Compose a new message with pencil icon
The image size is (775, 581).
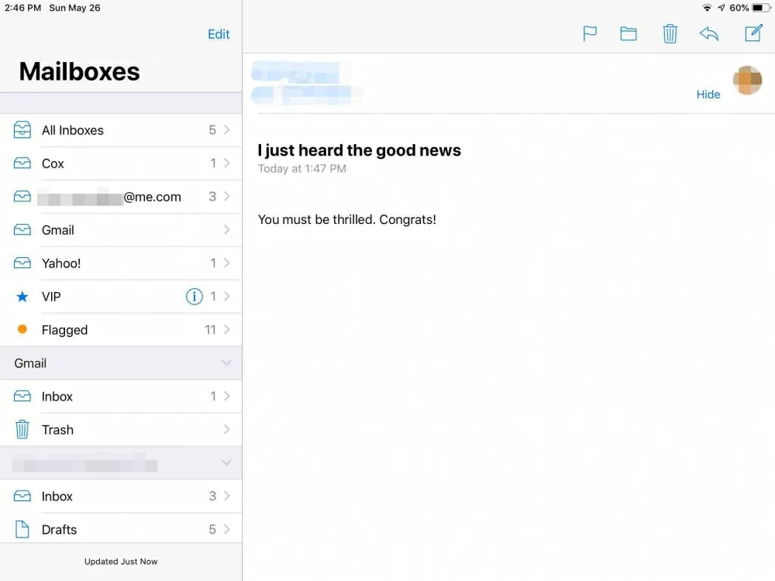pos(754,33)
